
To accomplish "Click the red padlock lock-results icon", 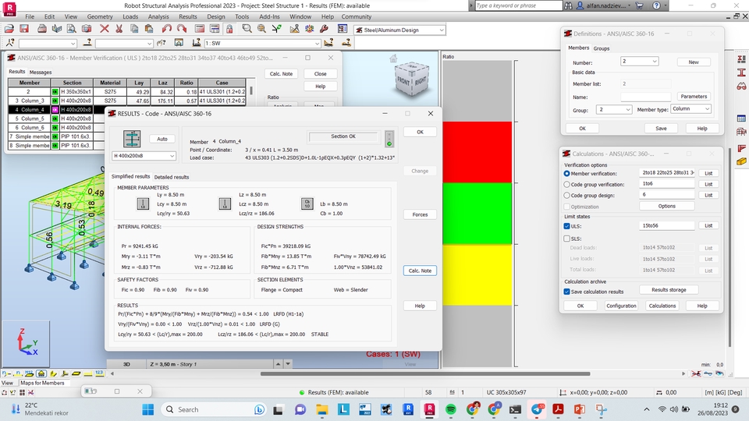I will click(229, 29).
